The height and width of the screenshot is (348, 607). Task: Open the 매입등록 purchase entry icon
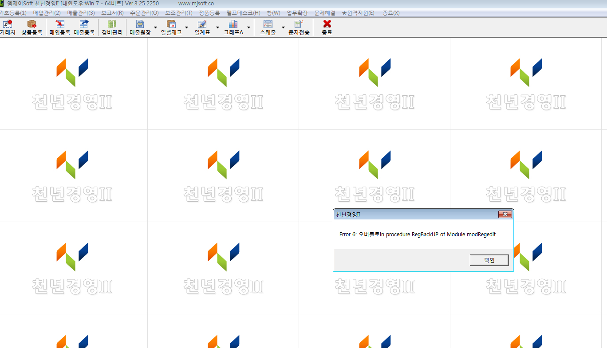pyautogui.click(x=60, y=27)
